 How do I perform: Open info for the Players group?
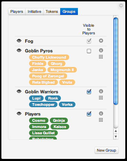101,113
